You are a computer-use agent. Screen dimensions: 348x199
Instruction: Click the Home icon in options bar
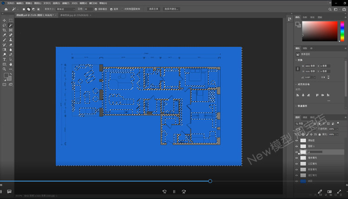[6, 9]
